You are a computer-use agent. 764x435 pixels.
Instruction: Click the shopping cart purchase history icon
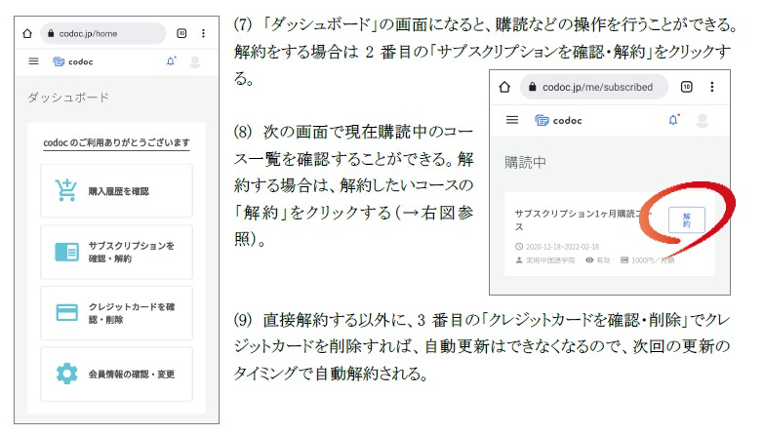[x=66, y=191]
